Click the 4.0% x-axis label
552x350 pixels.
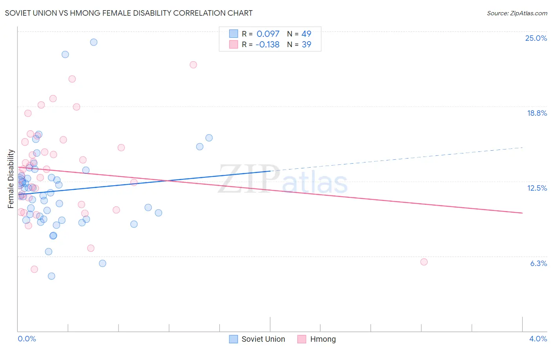coord(538,339)
